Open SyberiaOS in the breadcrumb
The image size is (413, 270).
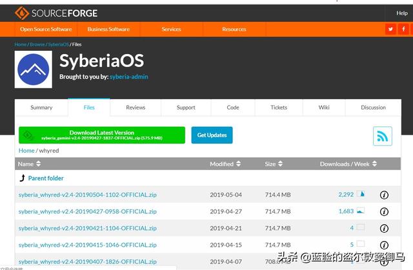click(x=58, y=44)
